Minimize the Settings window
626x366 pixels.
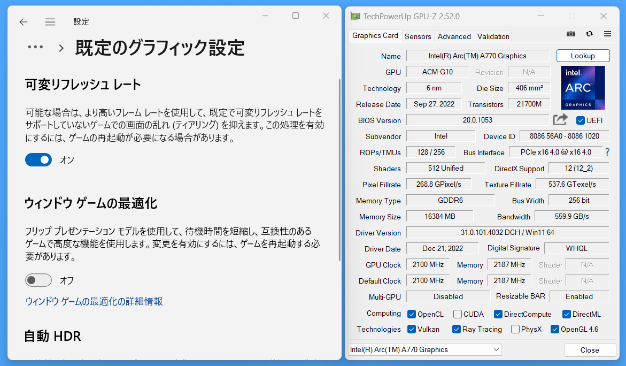tap(265, 16)
